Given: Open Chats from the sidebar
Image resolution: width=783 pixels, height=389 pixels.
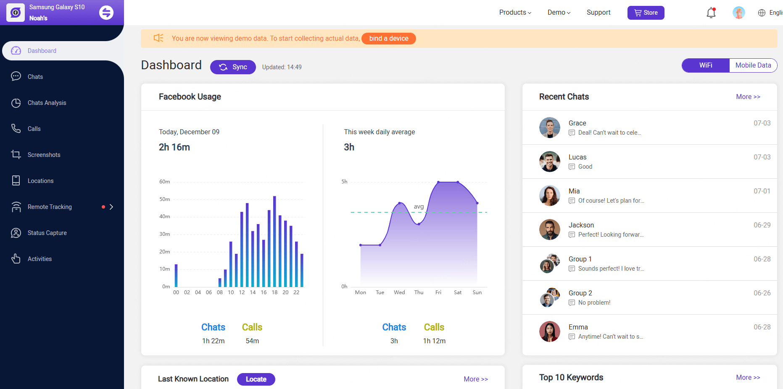Looking at the screenshot, I should coord(35,77).
